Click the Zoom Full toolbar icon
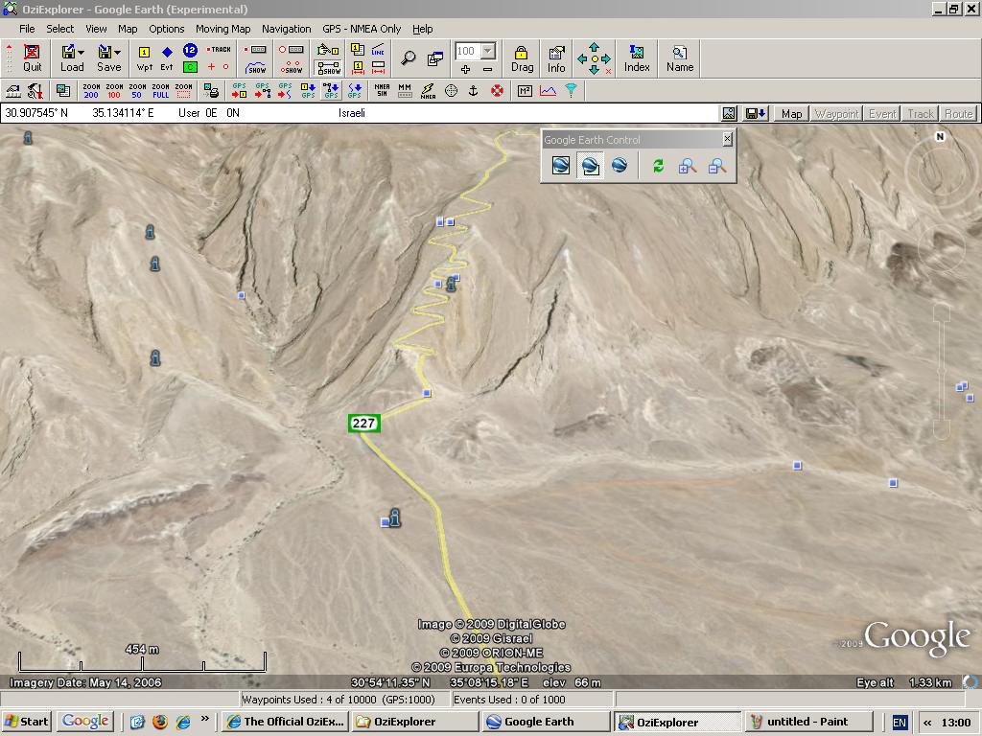Viewport: 982px width, 736px height. pyautogui.click(x=160, y=91)
